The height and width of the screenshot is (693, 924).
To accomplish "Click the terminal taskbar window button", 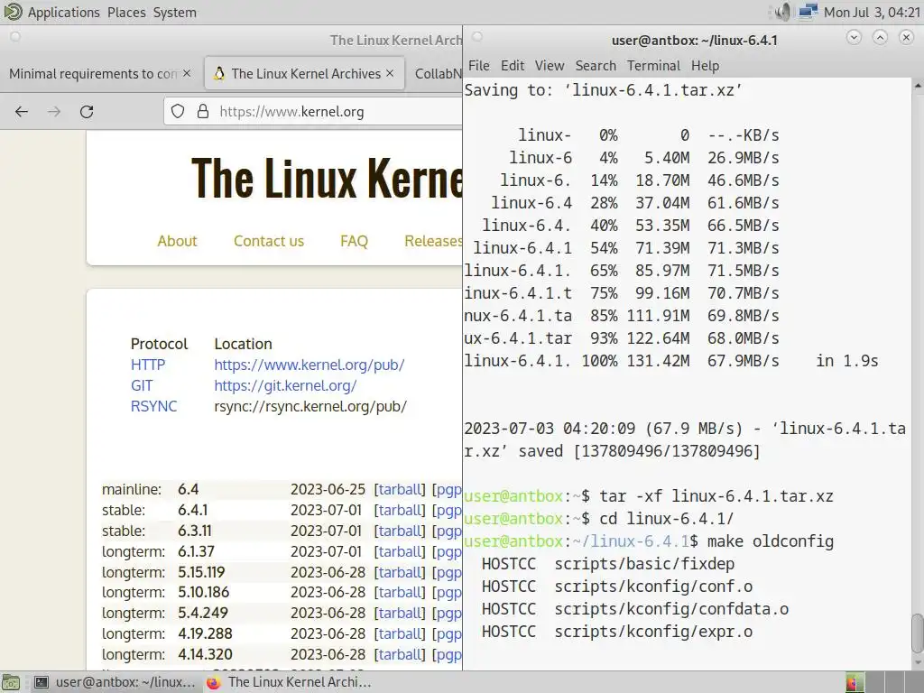I will tap(115, 682).
